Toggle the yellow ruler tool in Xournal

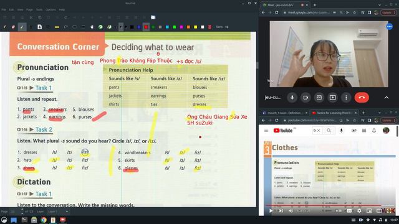click(57, 27)
